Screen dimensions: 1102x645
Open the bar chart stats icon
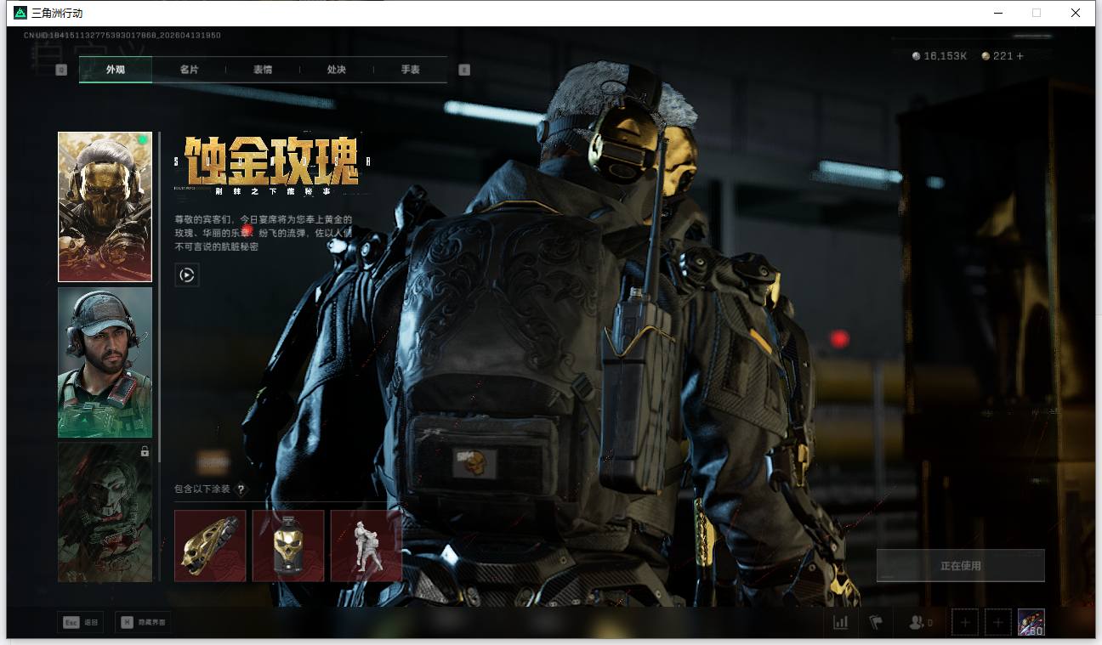pos(841,623)
